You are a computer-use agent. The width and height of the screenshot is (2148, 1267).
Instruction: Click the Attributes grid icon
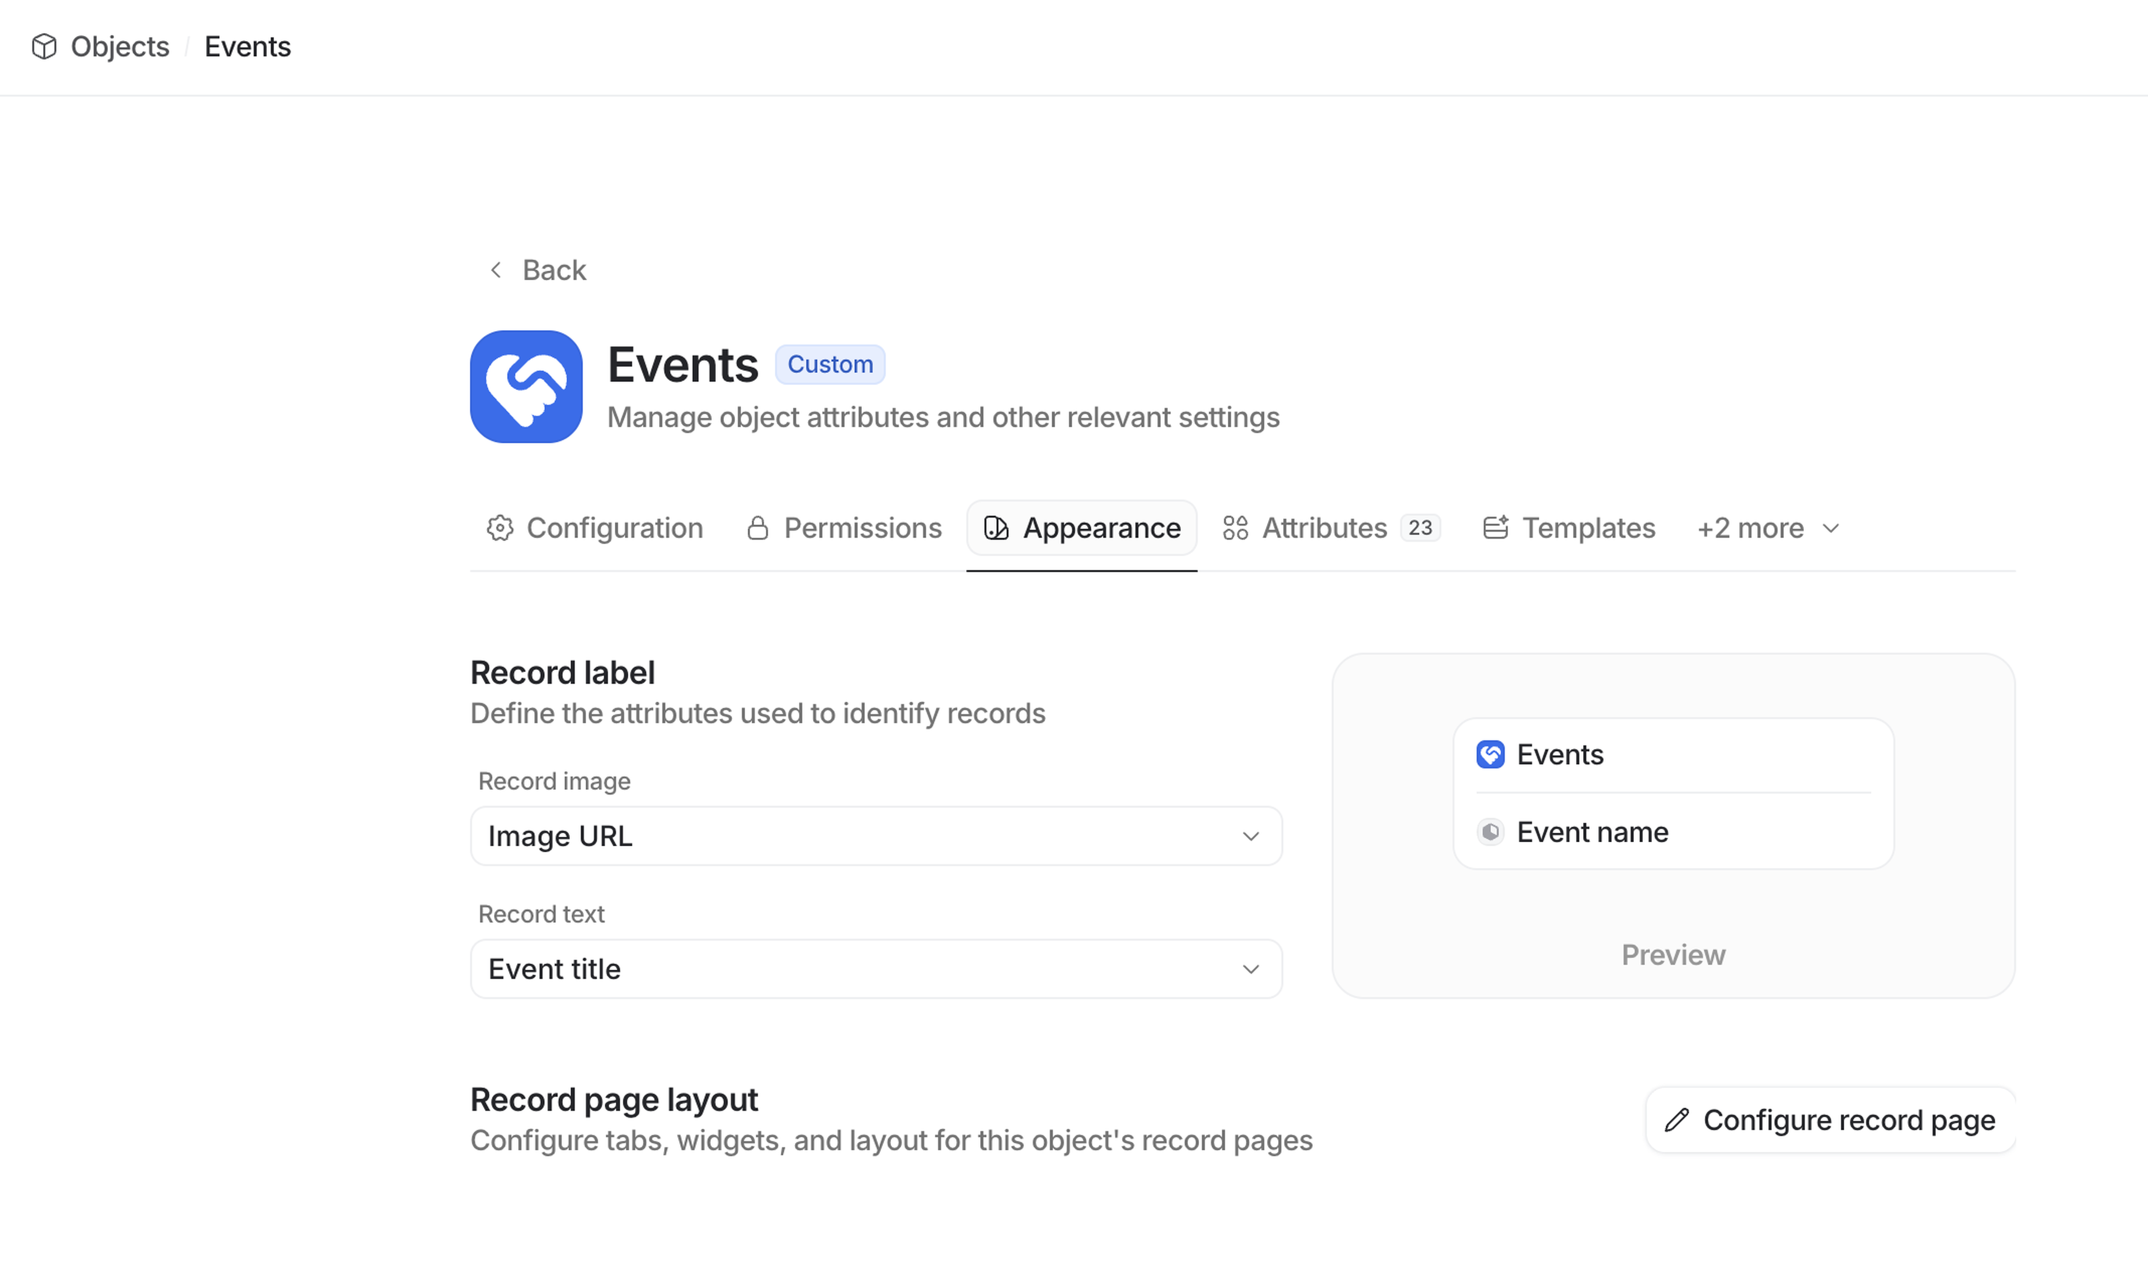click(x=1236, y=528)
